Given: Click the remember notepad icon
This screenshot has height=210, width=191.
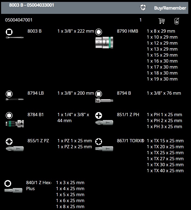Looking at the screenshot, I should (x=177, y=21).
